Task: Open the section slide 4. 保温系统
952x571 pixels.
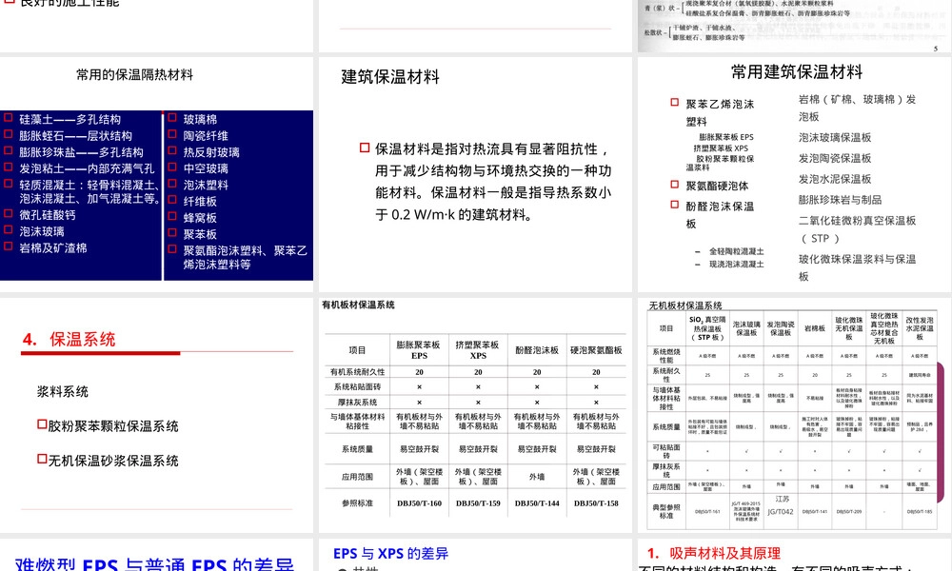Action: coord(157,415)
